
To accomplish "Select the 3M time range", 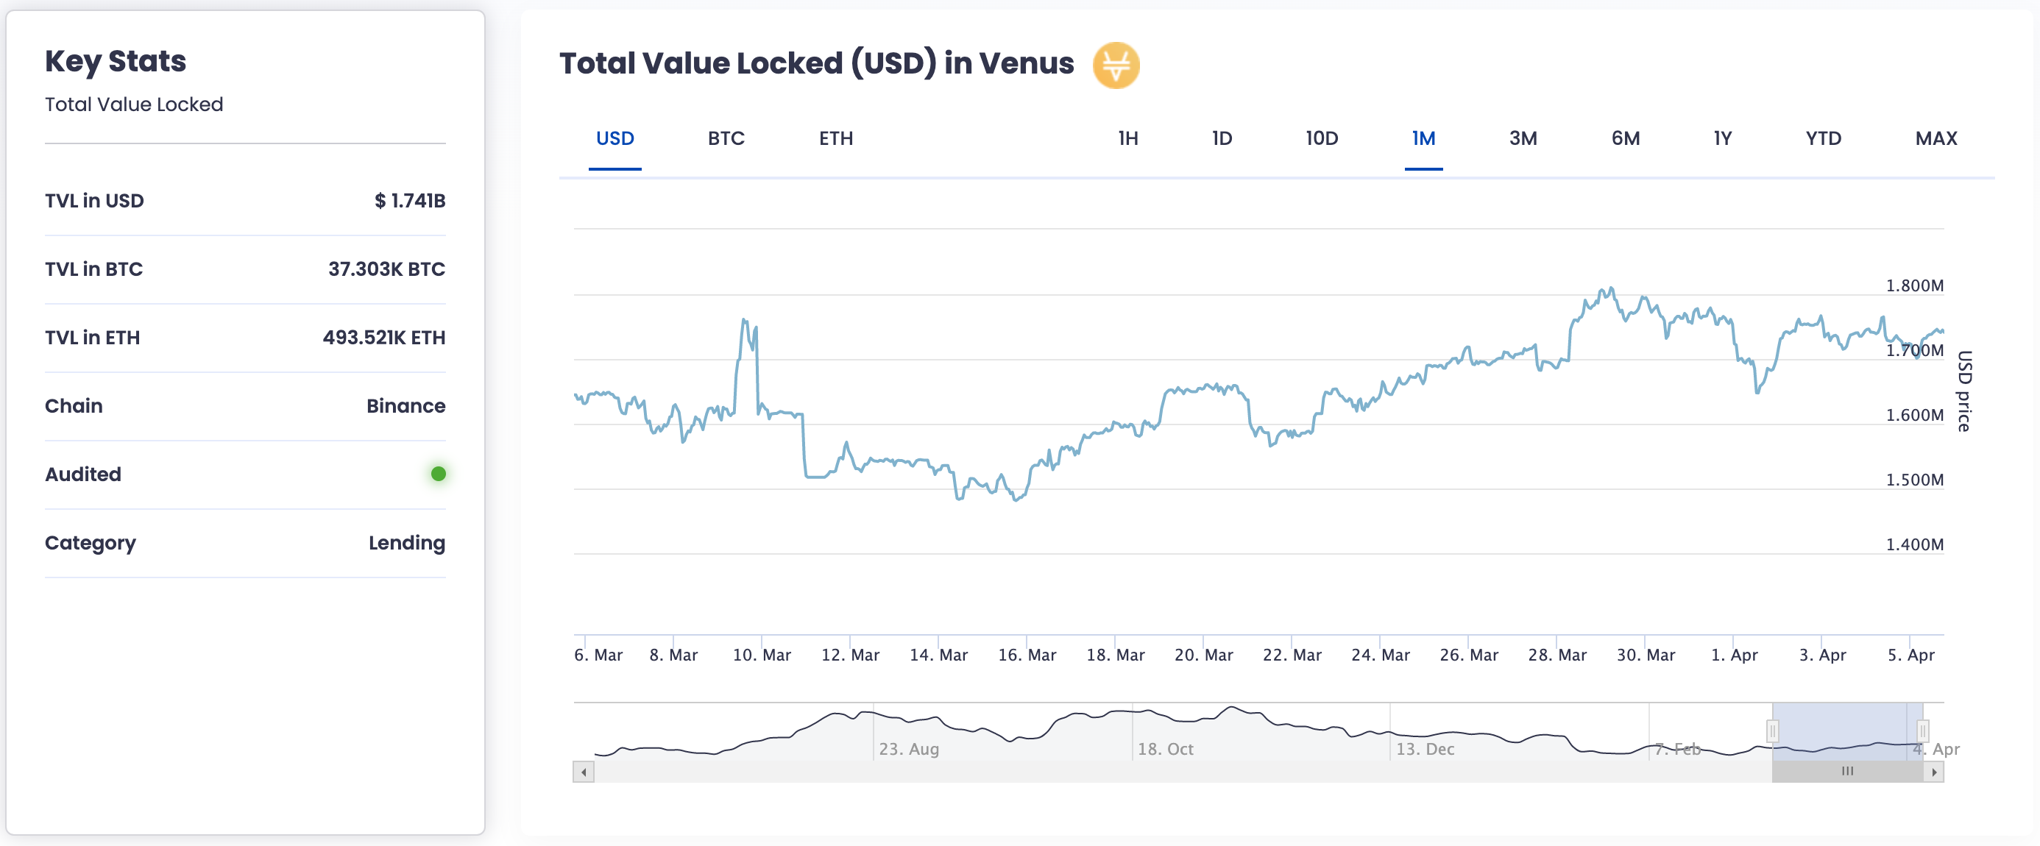I will click(1523, 138).
